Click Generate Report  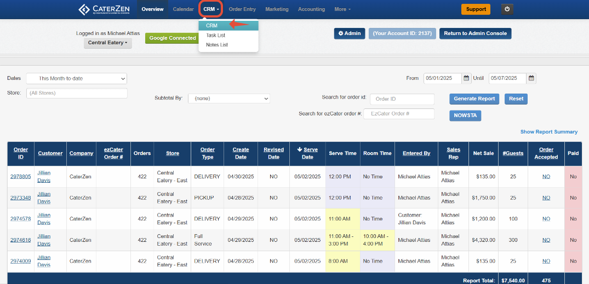click(x=474, y=98)
